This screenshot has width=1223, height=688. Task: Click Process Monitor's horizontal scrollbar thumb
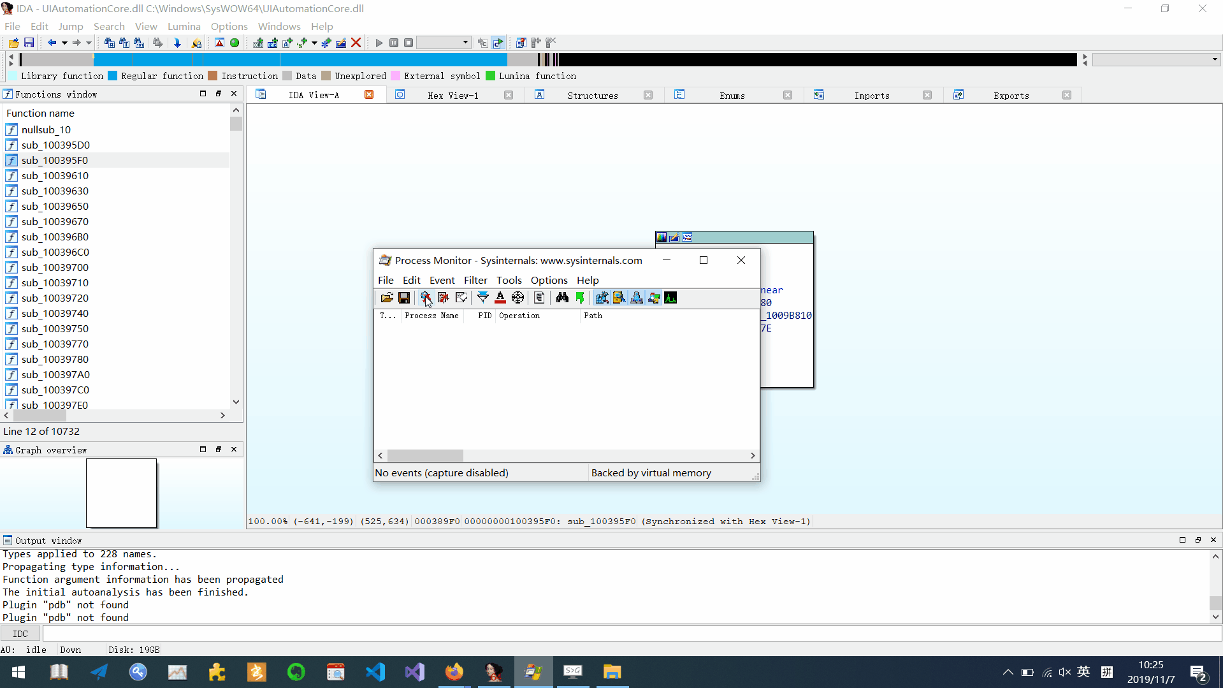pyautogui.click(x=425, y=455)
